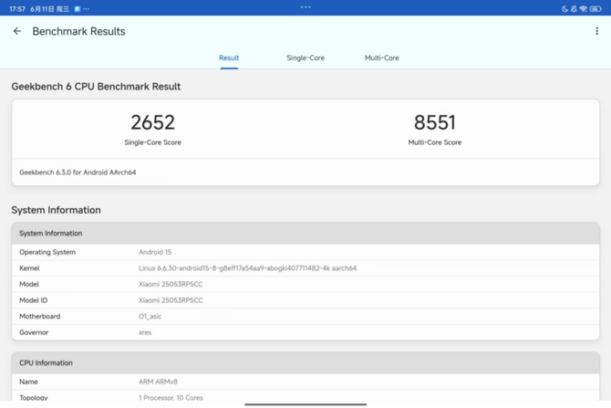Tap the Single-Core Score label
Viewport: 611px width, 408px height.
[x=153, y=142]
